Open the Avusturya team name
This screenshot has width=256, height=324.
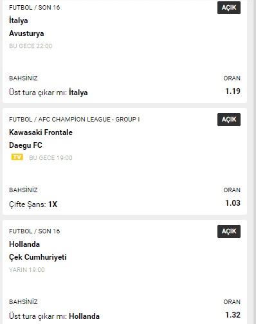click(26, 33)
